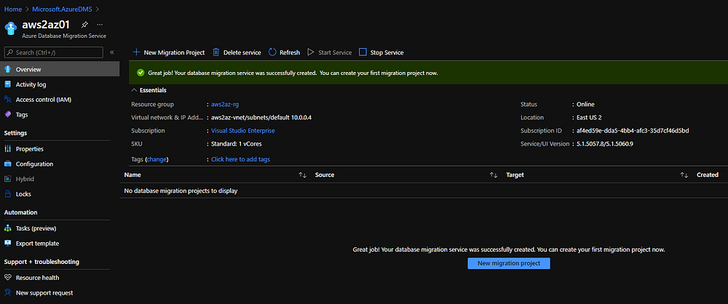This screenshot has width=728, height=304.
Task: Sort by Source column using sort arrows
Action: 494,175
